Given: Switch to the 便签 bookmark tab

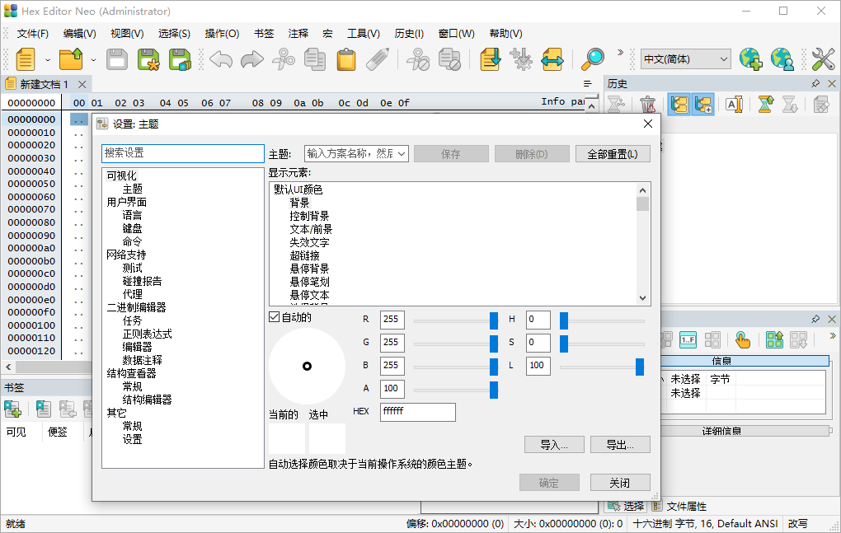Looking at the screenshot, I should (x=58, y=432).
